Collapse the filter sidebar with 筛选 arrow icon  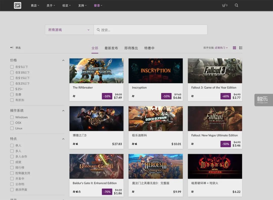point(12,48)
